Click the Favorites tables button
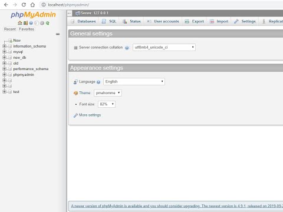283x212 pixels. (x=27, y=29)
